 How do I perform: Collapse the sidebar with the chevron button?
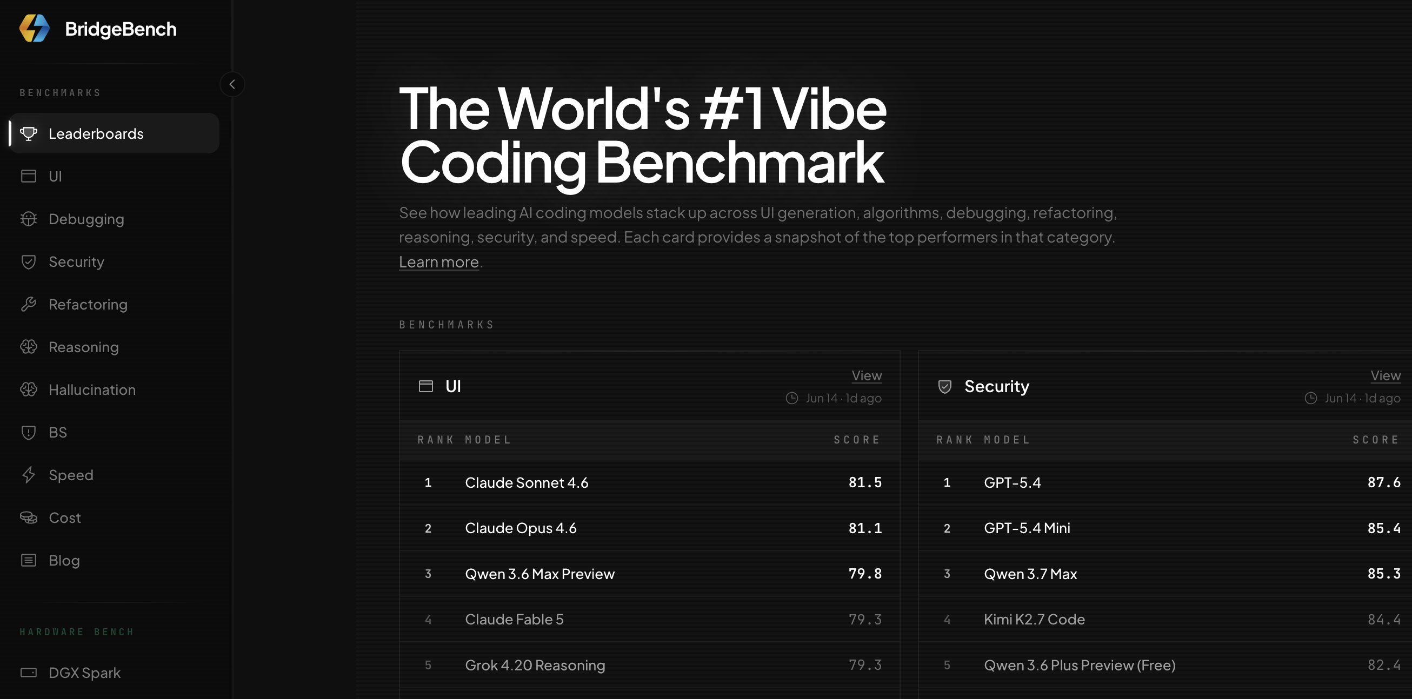click(x=232, y=84)
